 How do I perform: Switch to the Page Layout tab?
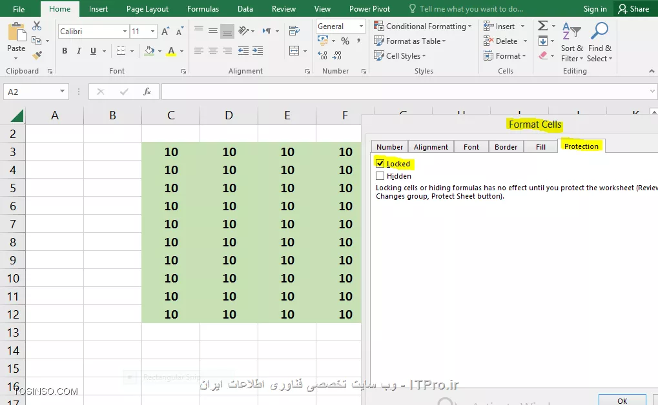(147, 9)
